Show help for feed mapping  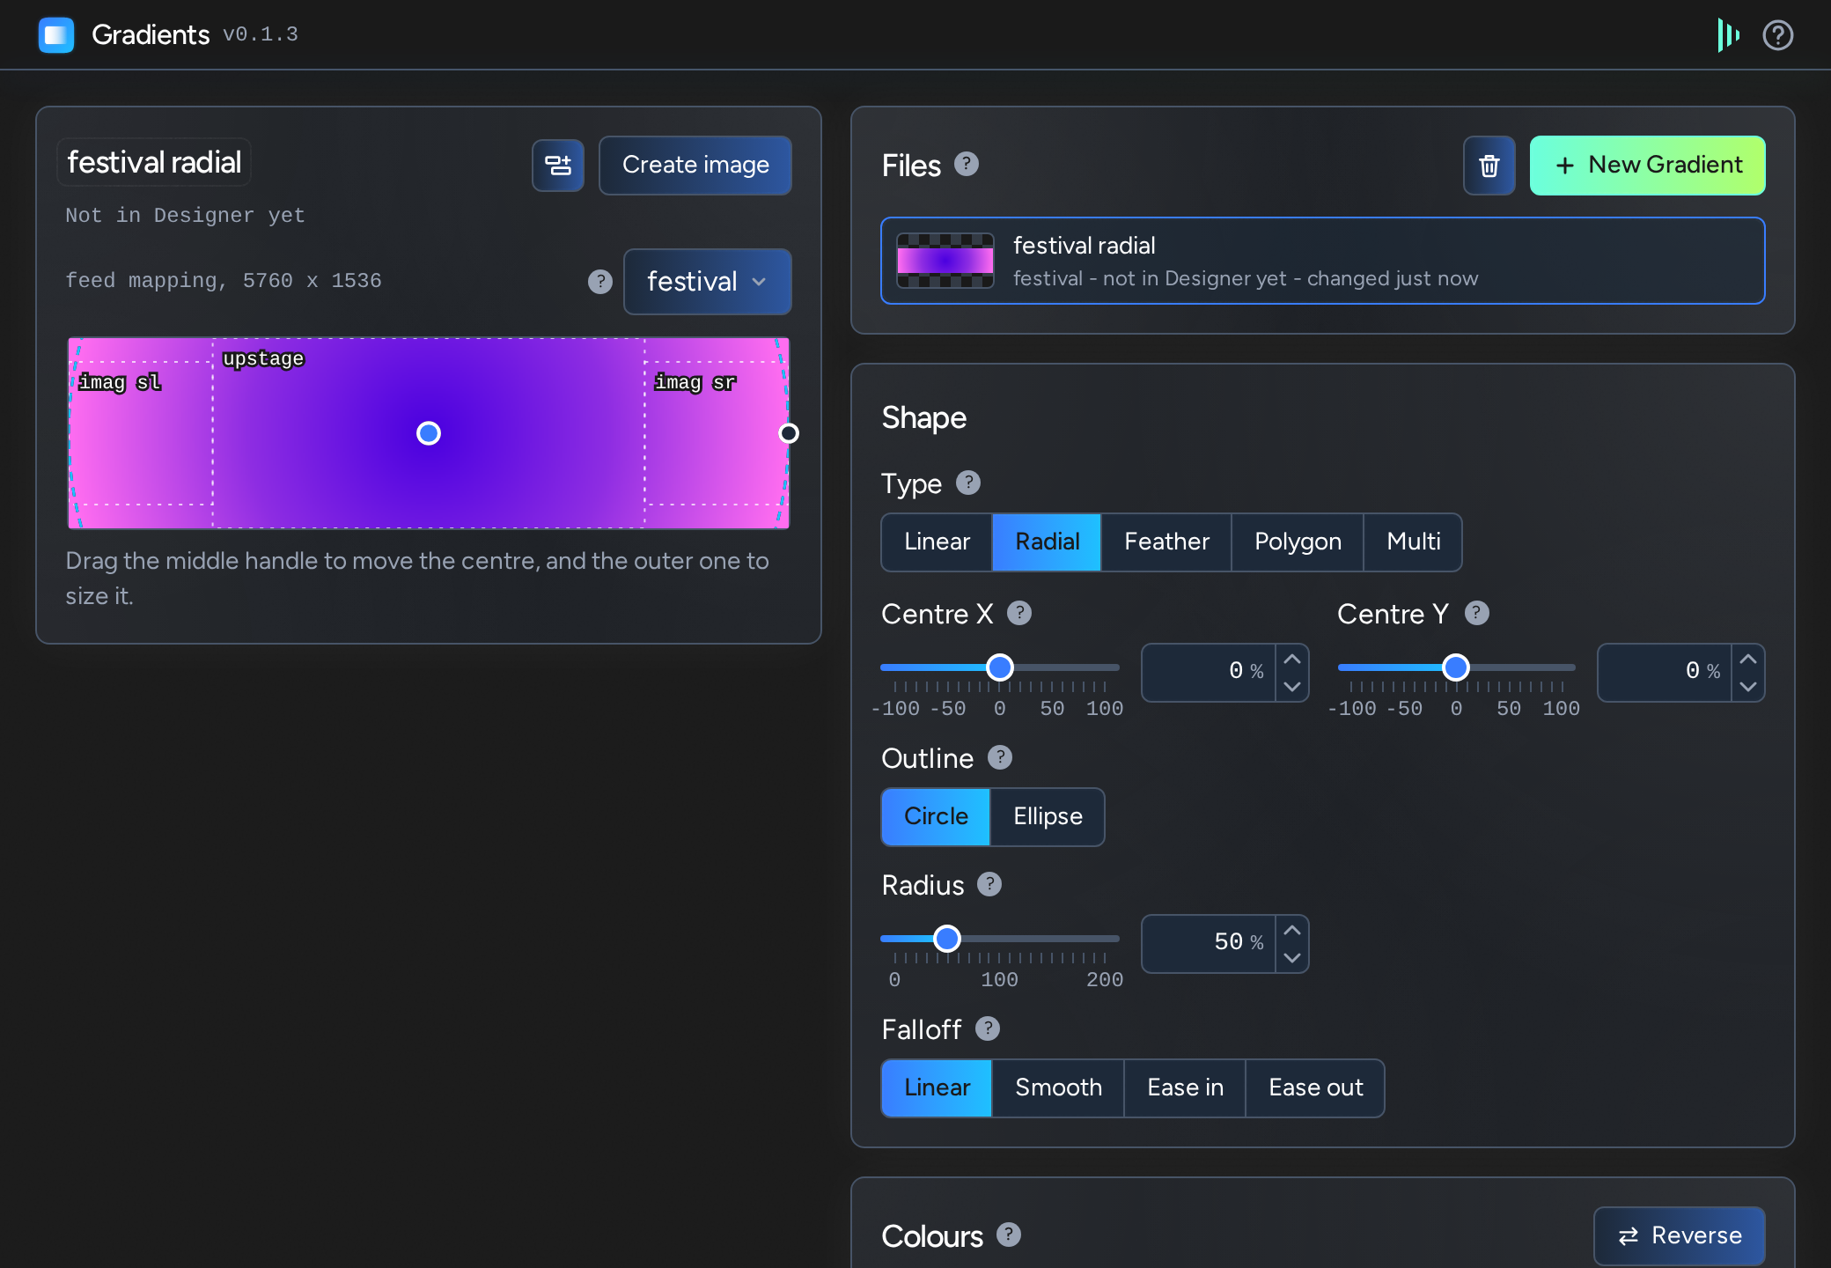point(599,281)
